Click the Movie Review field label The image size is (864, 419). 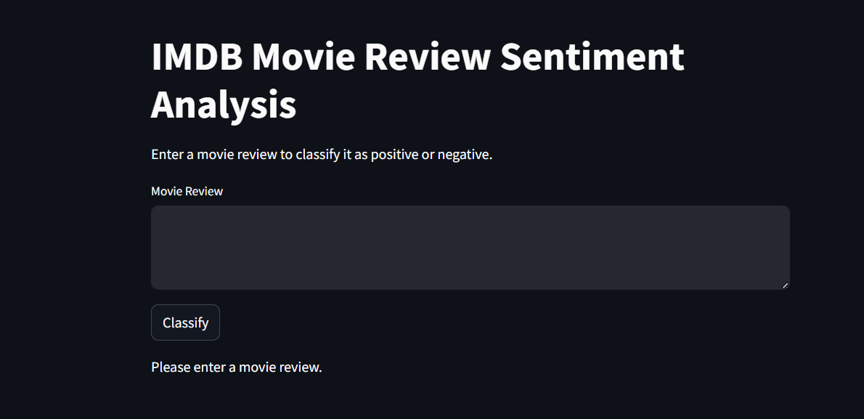(187, 191)
